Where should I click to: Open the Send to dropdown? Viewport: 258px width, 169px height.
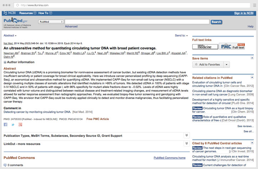point(181,36)
